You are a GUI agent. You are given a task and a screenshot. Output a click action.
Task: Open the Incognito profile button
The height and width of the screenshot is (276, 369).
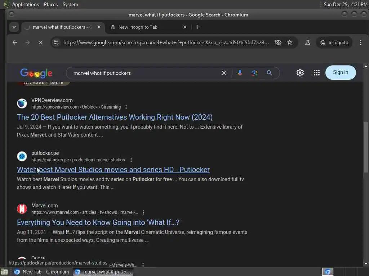coord(334,42)
